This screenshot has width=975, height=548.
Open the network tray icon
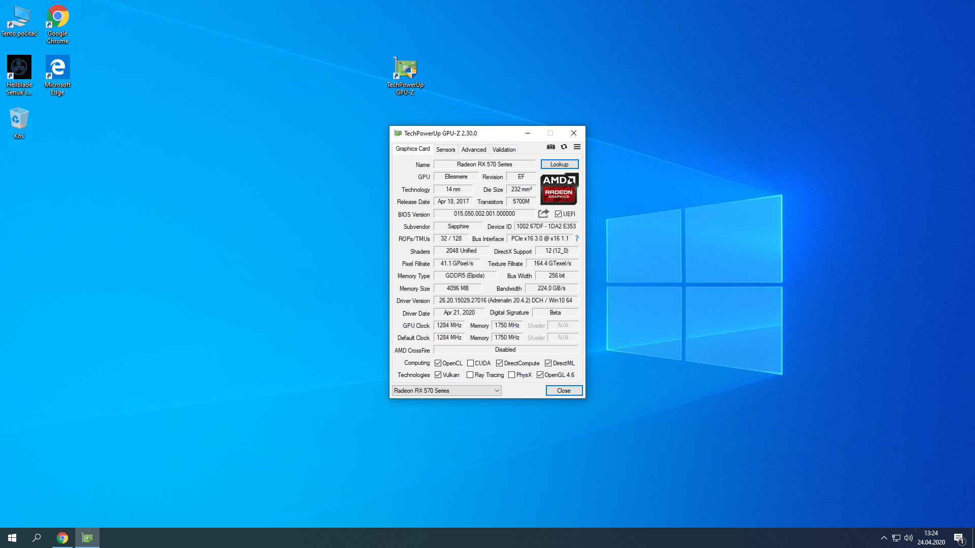(896, 538)
